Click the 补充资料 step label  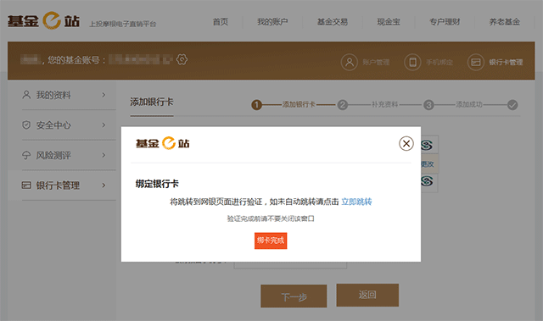(x=384, y=104)
